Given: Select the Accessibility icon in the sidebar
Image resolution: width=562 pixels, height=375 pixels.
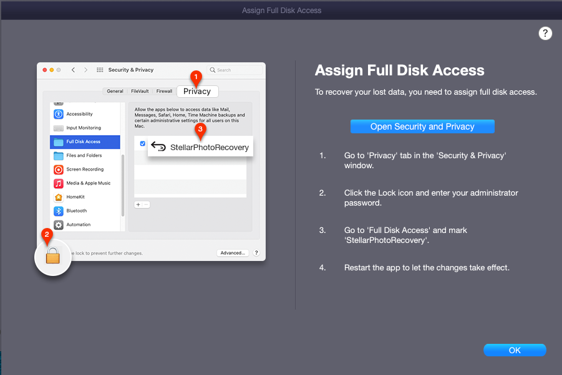Looking at the screenshot, I should click(x=59, y=114).
